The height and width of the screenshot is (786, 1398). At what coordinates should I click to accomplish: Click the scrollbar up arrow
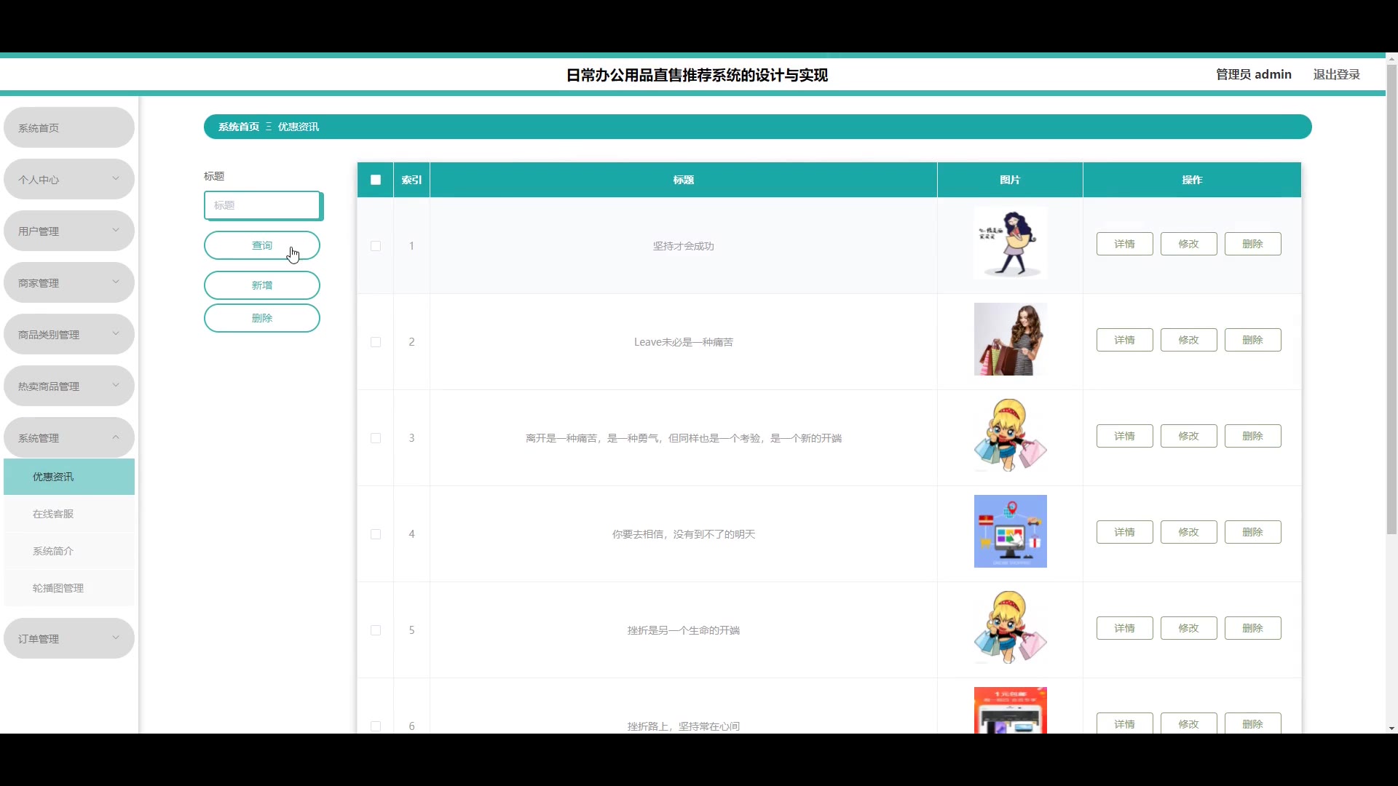click(x=1391, y=58)
